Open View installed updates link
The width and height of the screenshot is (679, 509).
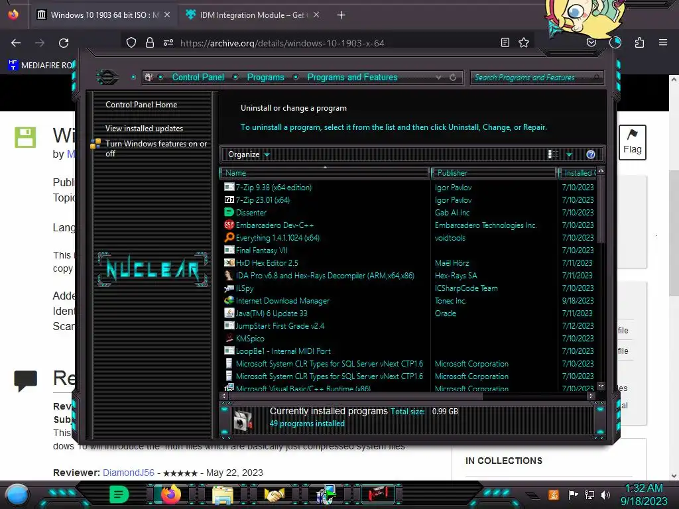[x=144, y=129]
